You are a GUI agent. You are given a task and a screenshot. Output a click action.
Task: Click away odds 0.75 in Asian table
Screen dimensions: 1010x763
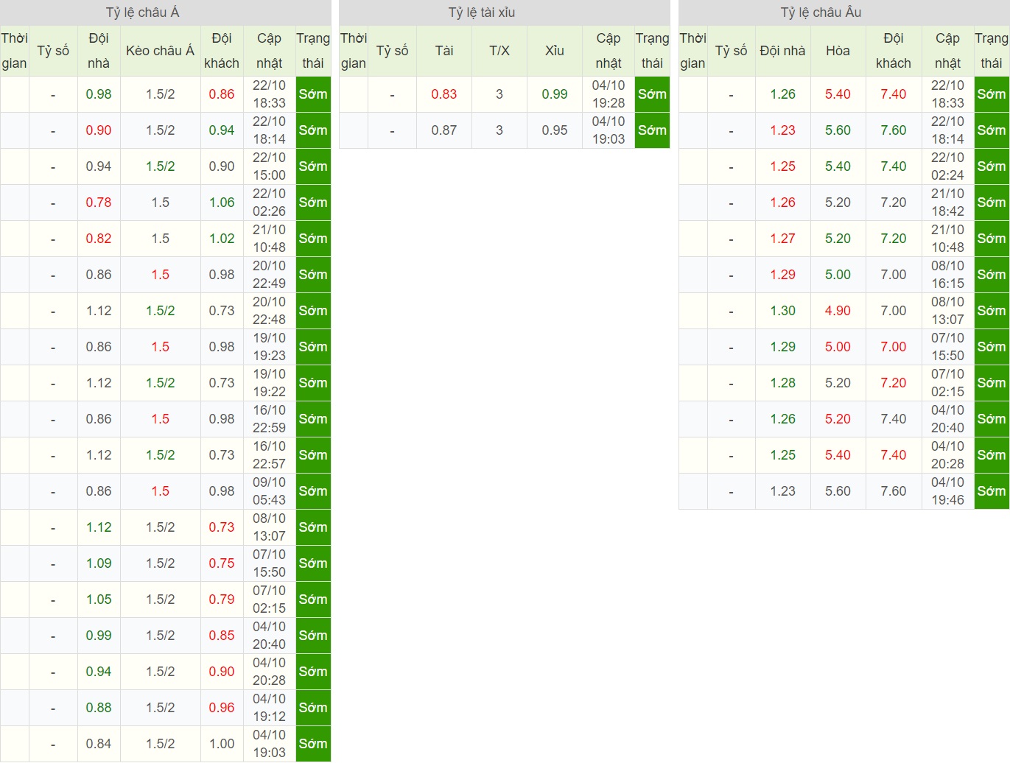click(222, 563)
